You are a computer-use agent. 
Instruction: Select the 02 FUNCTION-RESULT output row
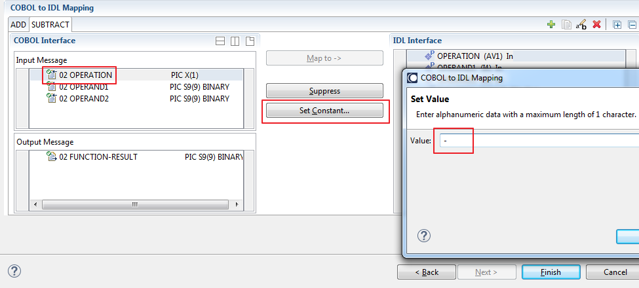pos(136,156)
